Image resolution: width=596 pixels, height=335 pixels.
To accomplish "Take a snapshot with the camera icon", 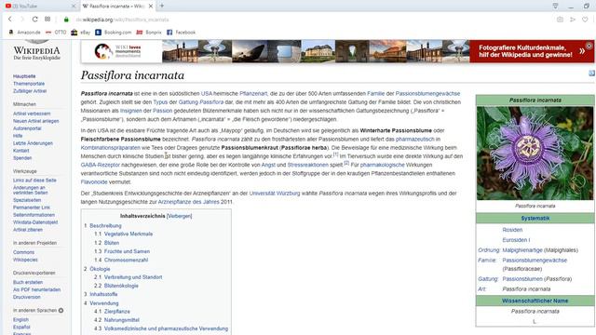I will coord(560,20).
